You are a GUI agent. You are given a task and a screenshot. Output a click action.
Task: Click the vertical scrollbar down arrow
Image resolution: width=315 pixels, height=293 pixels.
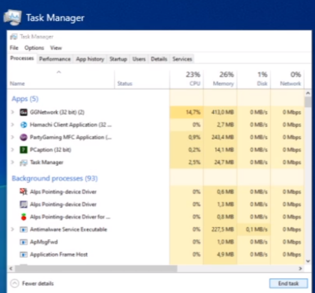[x=308, y=261]
